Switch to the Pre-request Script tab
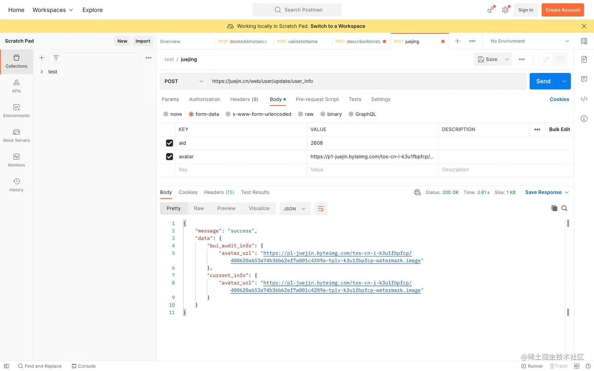The height and width of the screenshot is (371, 594). click(317, 99)
